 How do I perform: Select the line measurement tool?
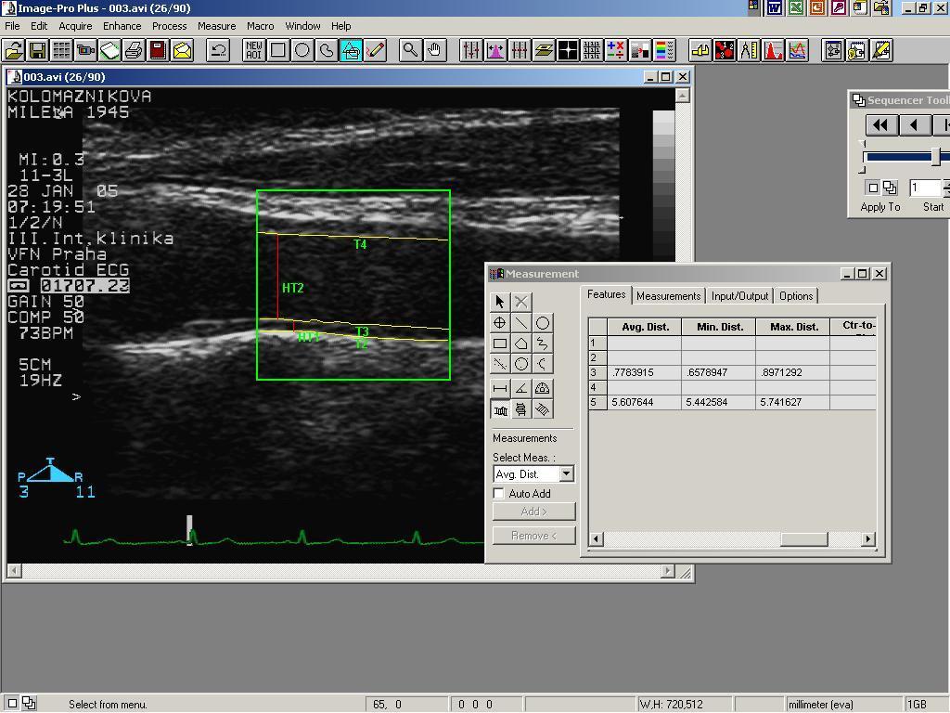click(x=521, y=323)
